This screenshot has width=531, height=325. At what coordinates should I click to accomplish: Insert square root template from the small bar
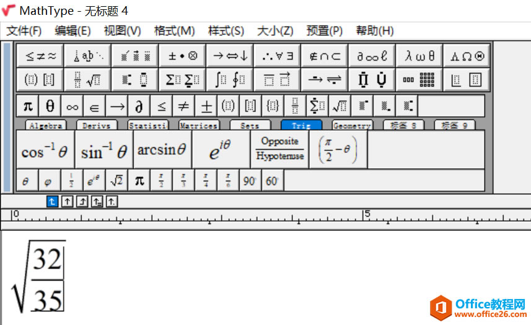tap(340, 106)
